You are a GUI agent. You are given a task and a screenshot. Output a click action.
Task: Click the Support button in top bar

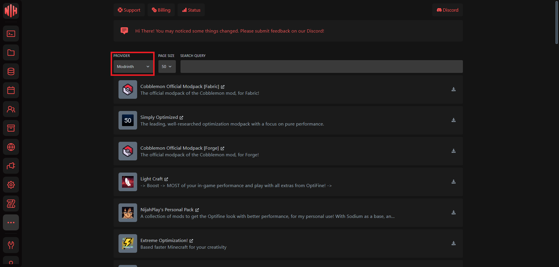tap(129, 10)
